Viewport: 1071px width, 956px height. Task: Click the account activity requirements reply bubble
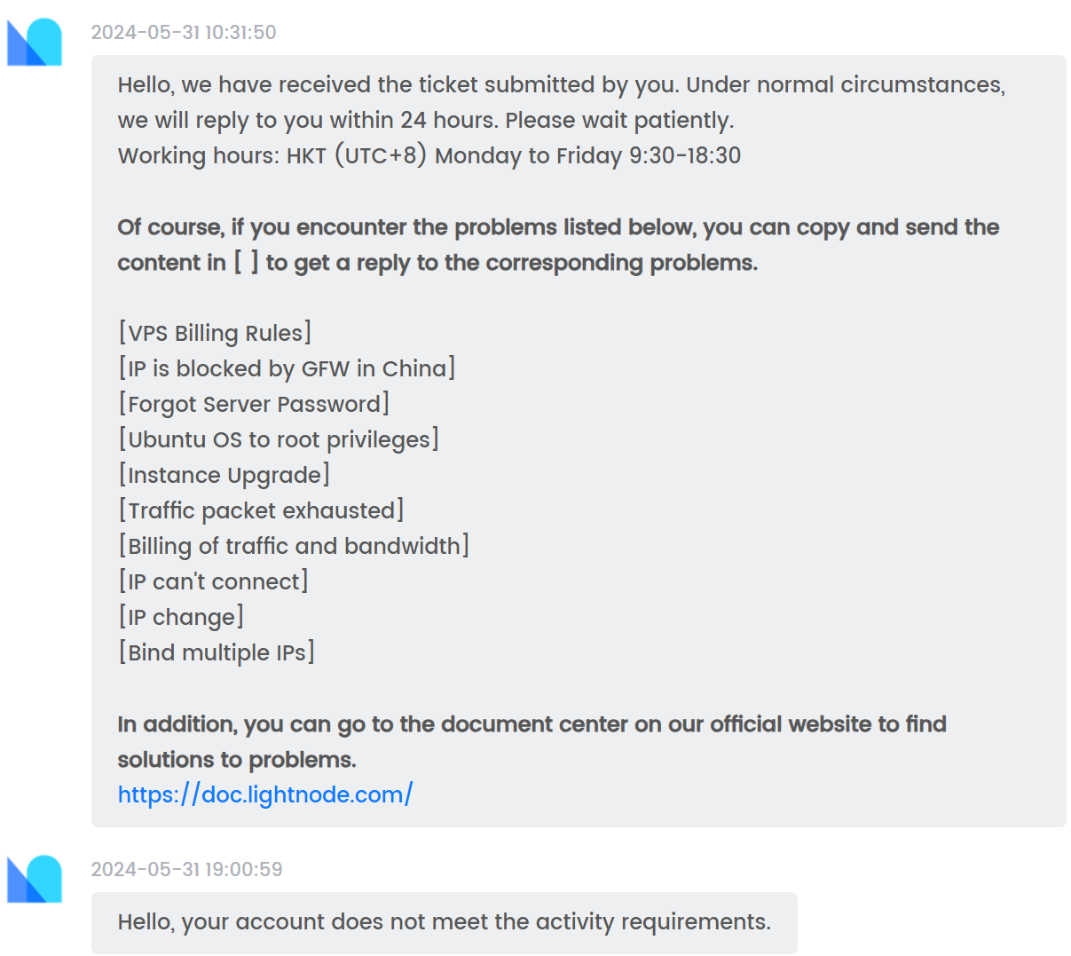(x=444, y=922)
